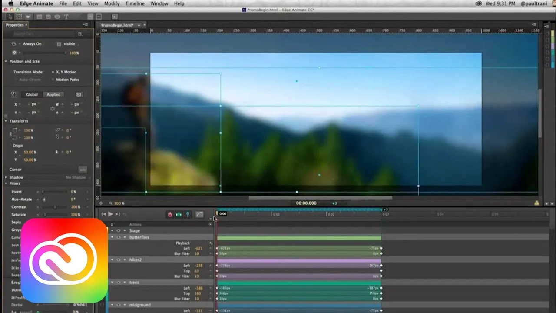
Task: Select the Text tool
Action: (66, 17)
